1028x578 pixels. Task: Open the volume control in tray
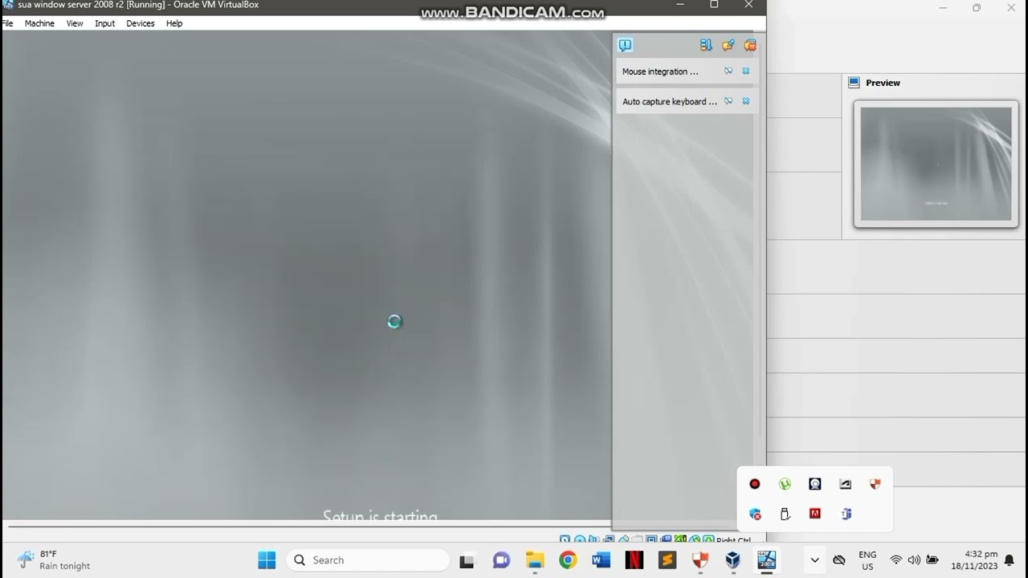pyautogui.click(x=914, y=560)
